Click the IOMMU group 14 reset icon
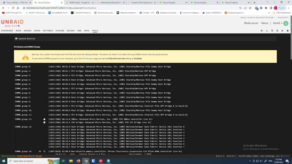Viewport: 292px width, 164px height. click(40, 151)
